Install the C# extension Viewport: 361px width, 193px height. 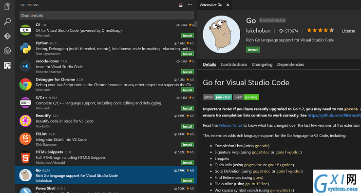pos(188,36)
